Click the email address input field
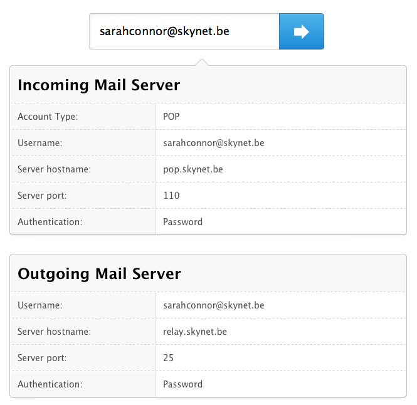This screenshot has height=405, width=417. click(x=184, y=31)
